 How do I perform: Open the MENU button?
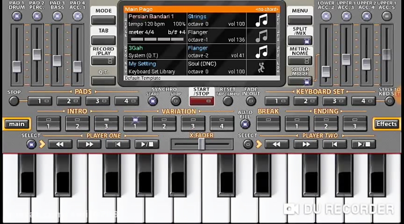pyautogui.click(x=300, y=20)
